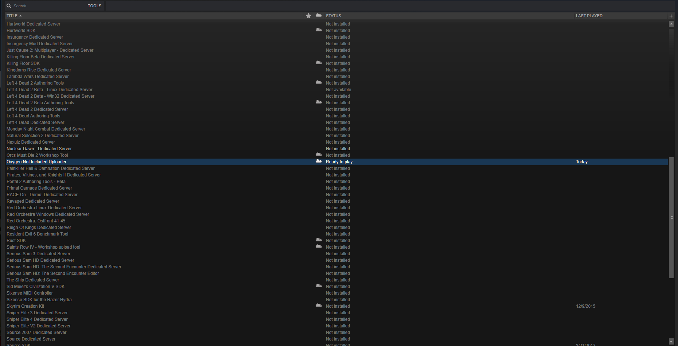678x346 pixels.
Task: Click the cloud icon for Rust SDK
Action: (319, 240)
